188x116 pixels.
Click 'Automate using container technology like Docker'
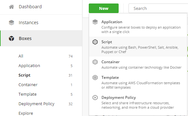[142, 67]
